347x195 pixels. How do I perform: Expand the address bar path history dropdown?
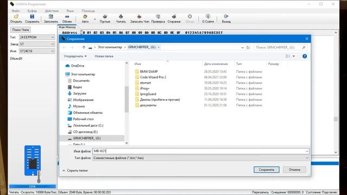(242, 47)
